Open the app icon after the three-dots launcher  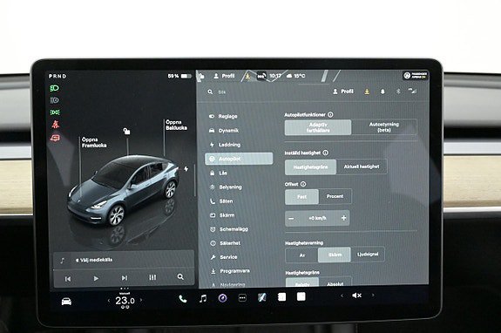[262, 298]
